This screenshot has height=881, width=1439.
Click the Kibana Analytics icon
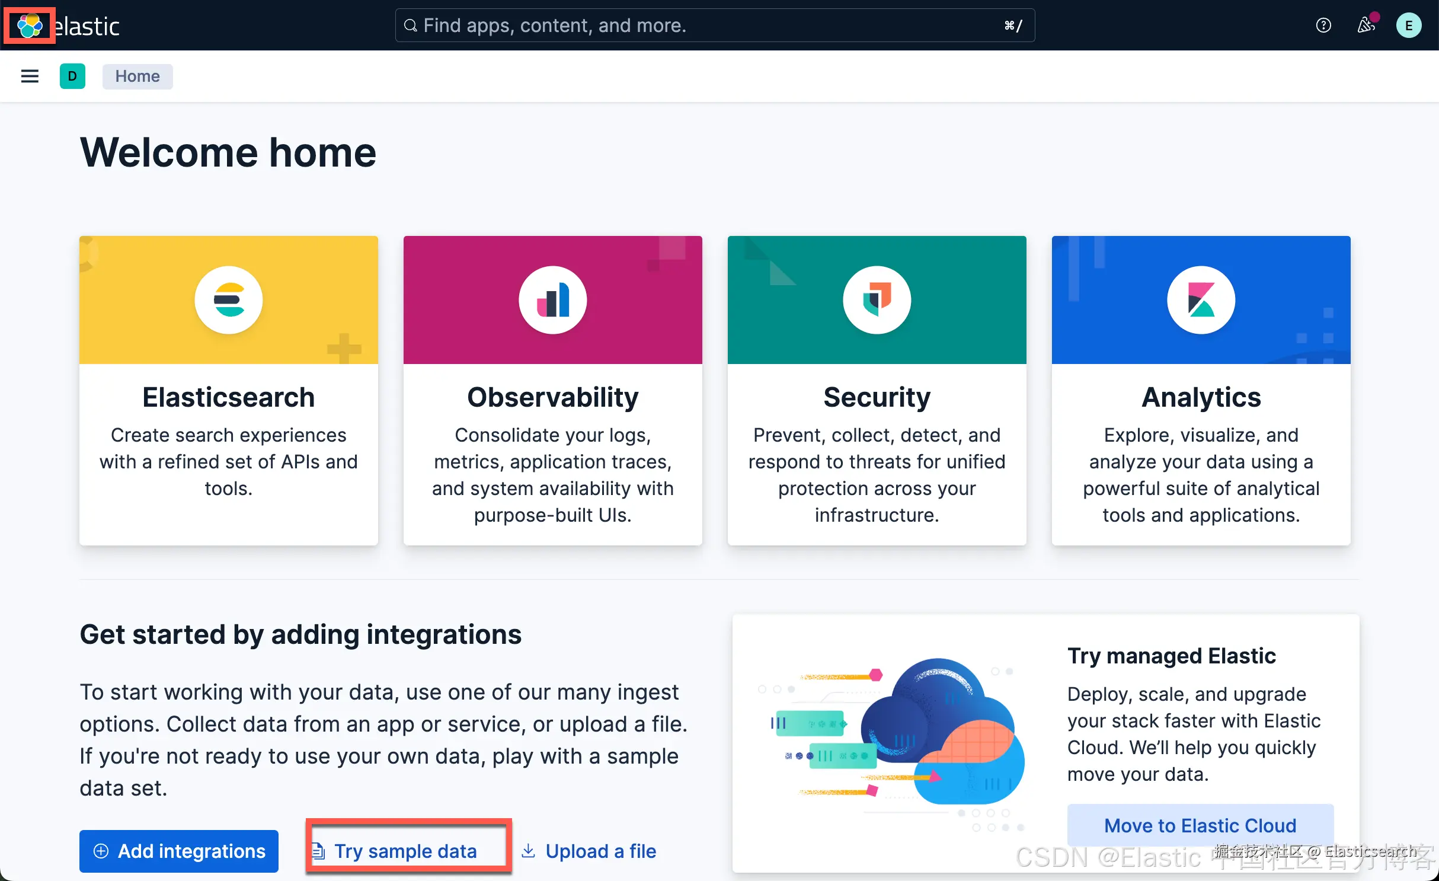[x=1201, y=300]
